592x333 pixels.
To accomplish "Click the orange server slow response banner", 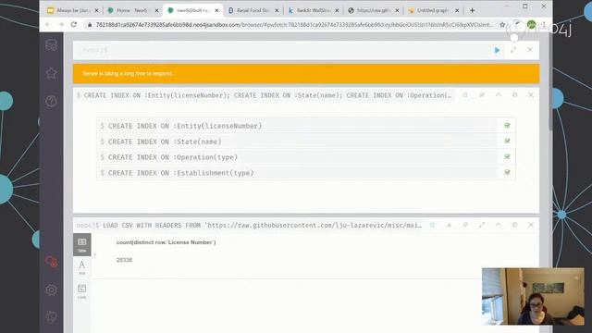I will click(x=306, y=74).
